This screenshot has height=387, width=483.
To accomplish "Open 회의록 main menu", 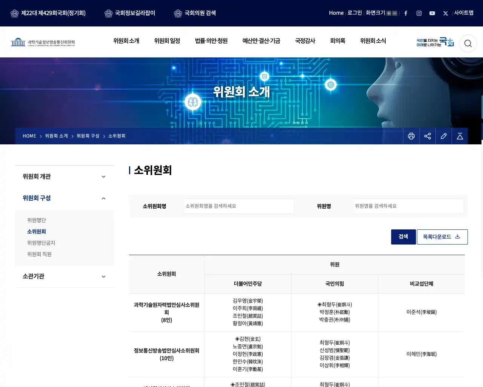I will pyautogui.click(x=338, y=41).
